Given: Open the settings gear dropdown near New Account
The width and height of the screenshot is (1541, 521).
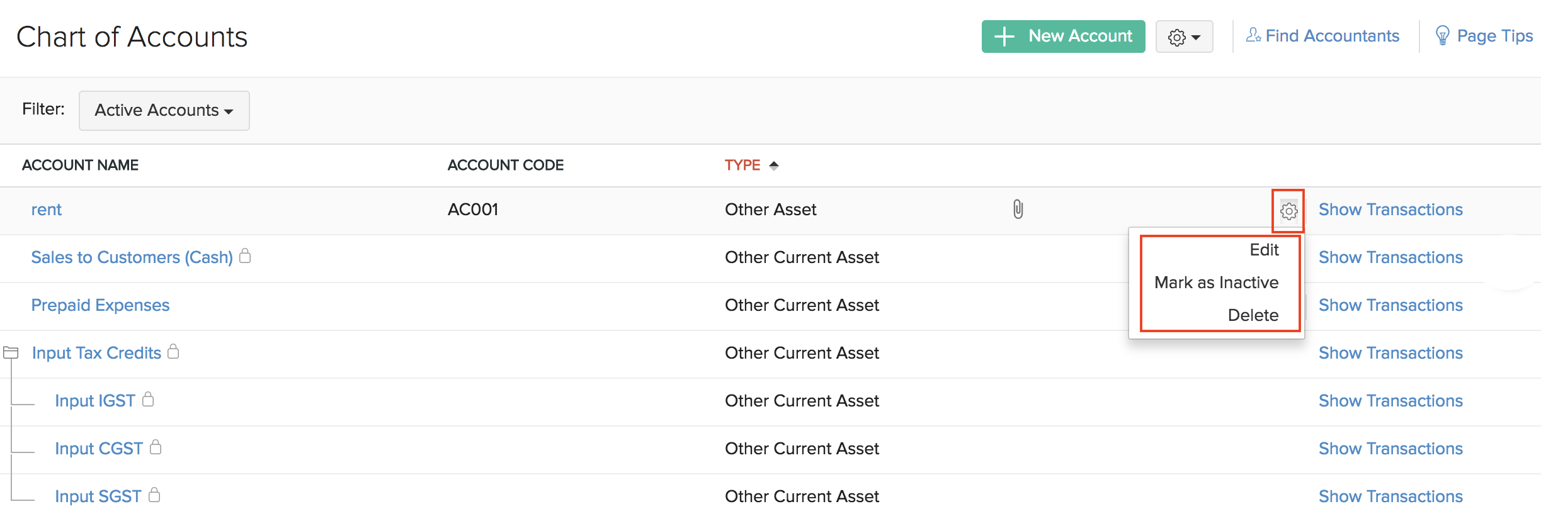Looking at the screenshot, I should [x=1184, y=37].
